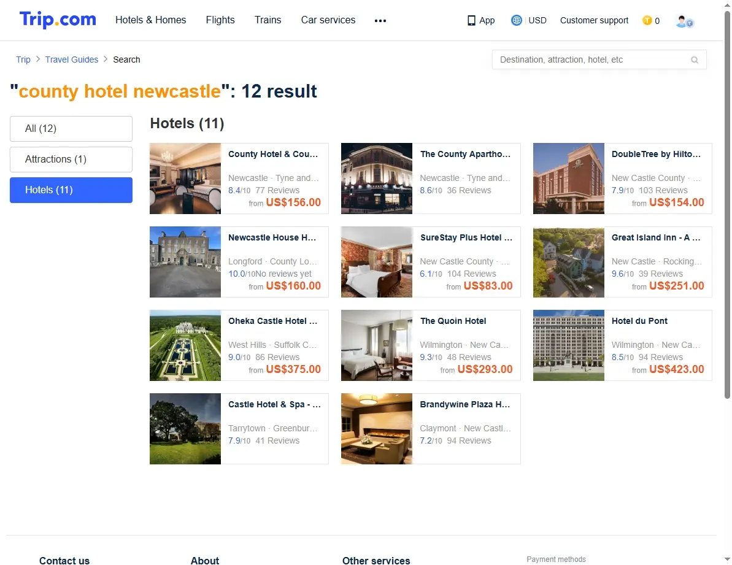This screenshot has width=732, height=565.
Task: Open the user profile avatar
Action: [684, 21]
